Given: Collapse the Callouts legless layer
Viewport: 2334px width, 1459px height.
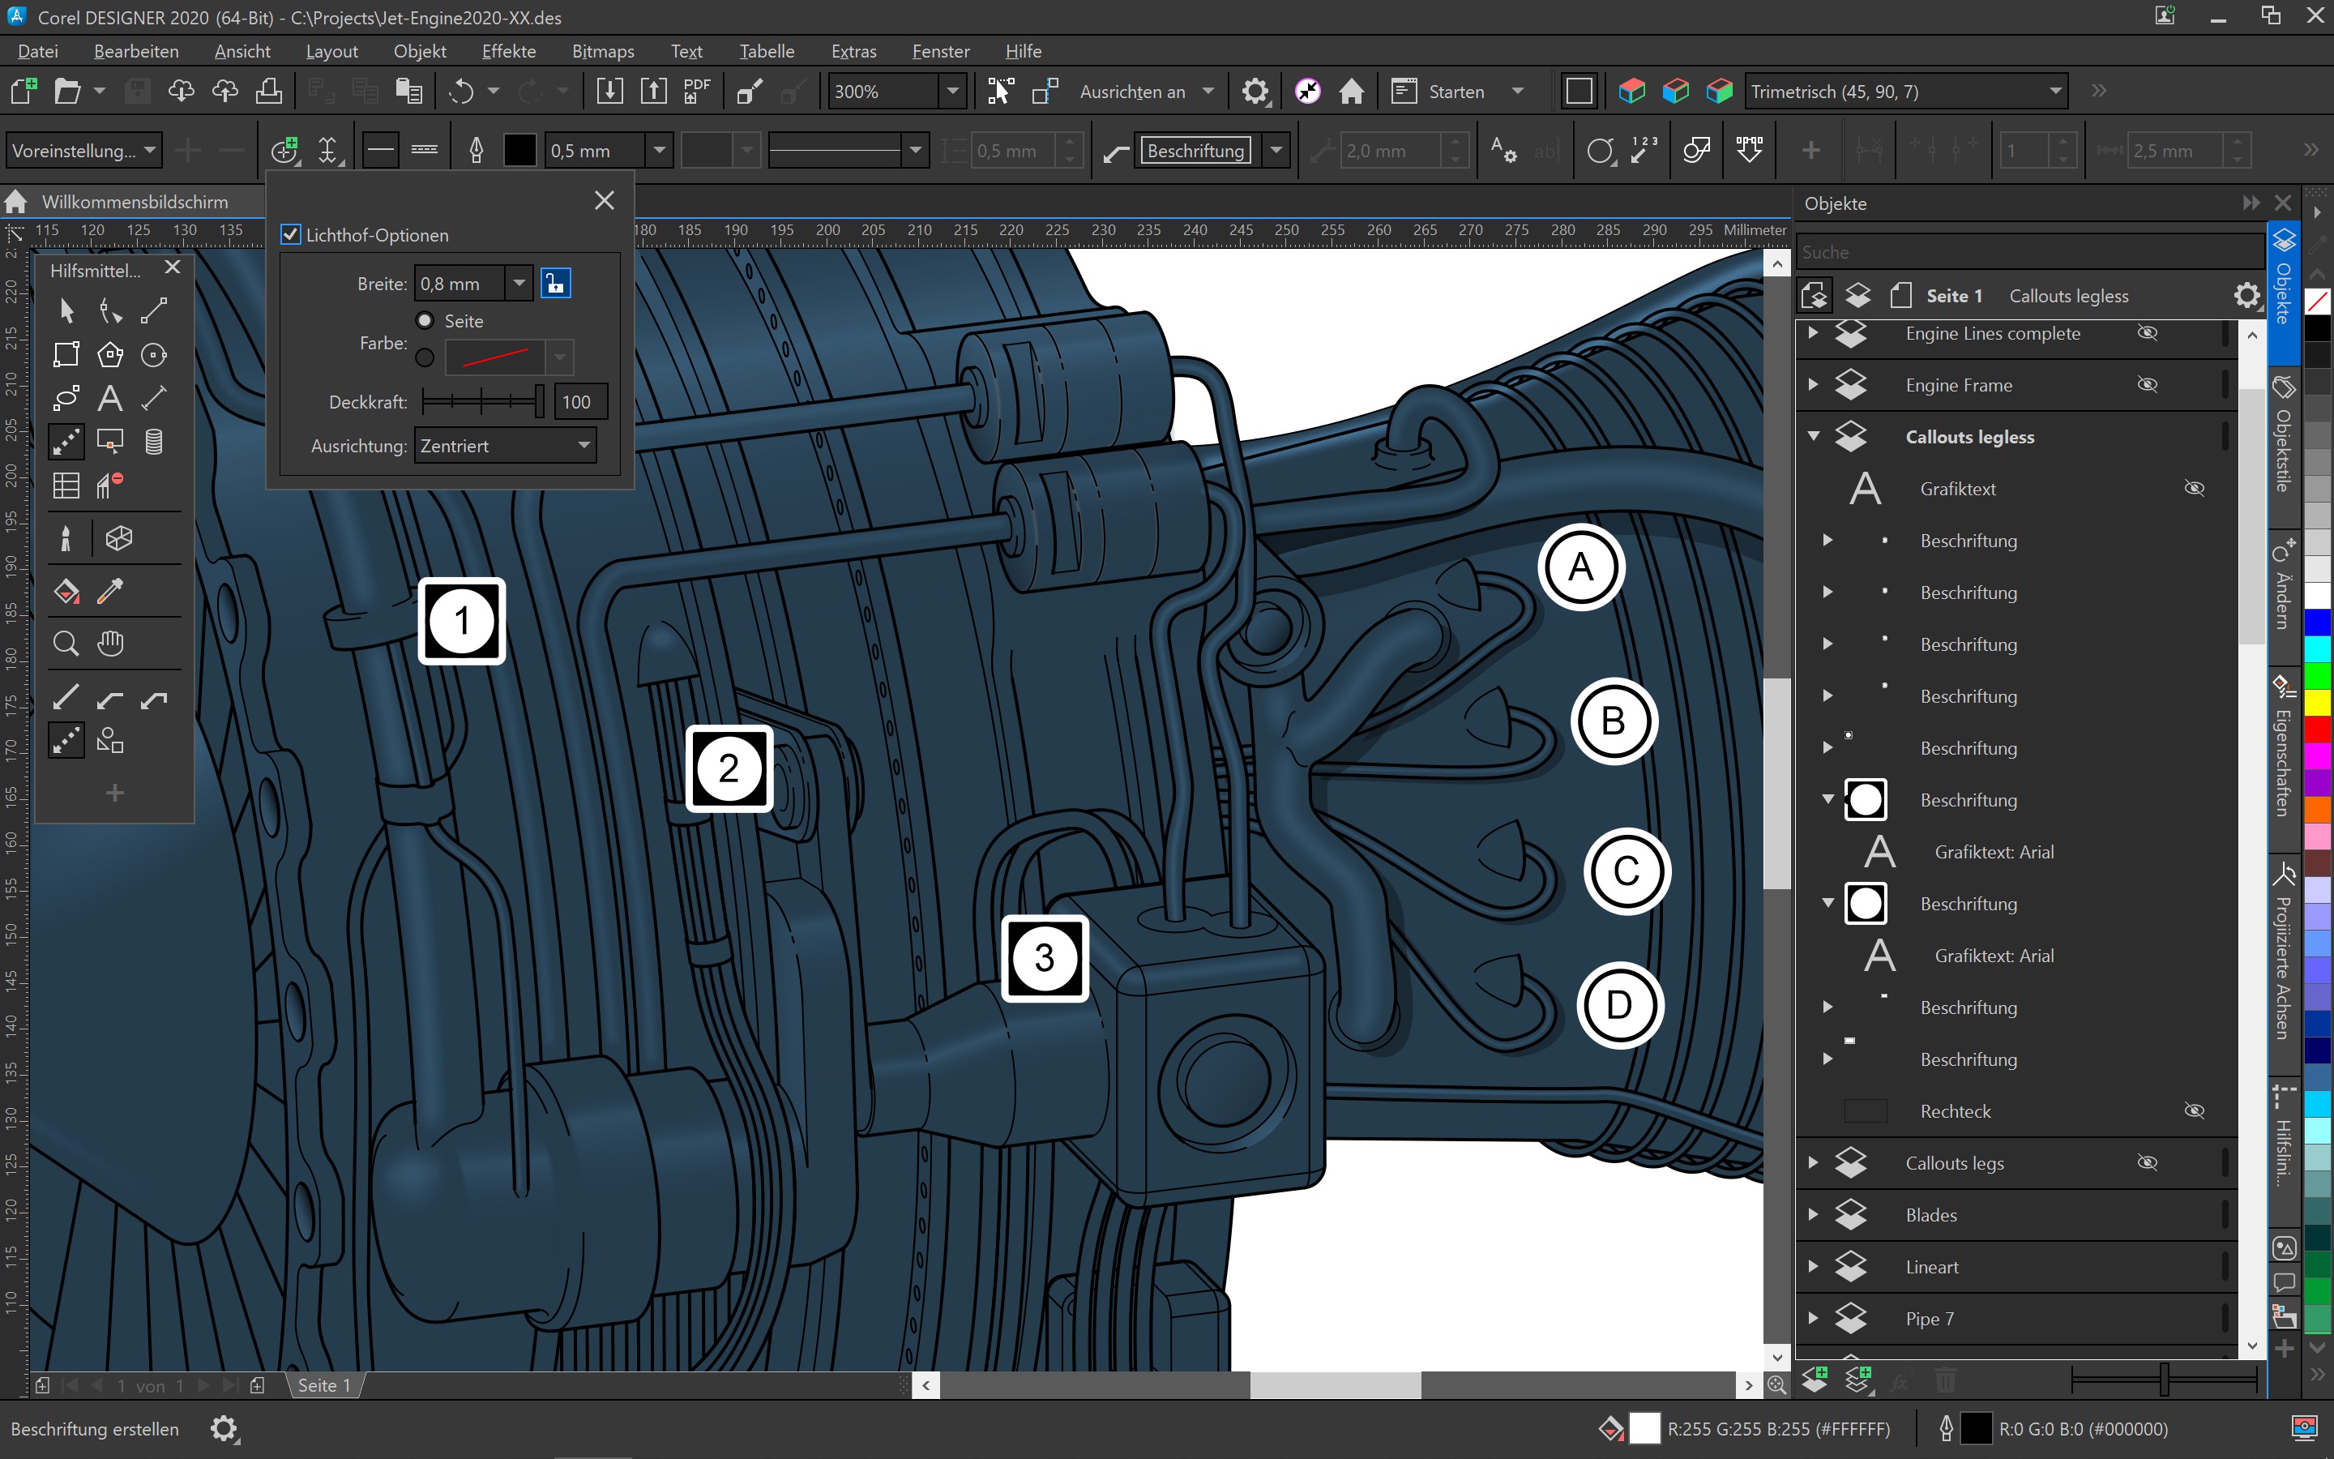Looking at the screenshot, I should coord(1813,436).
